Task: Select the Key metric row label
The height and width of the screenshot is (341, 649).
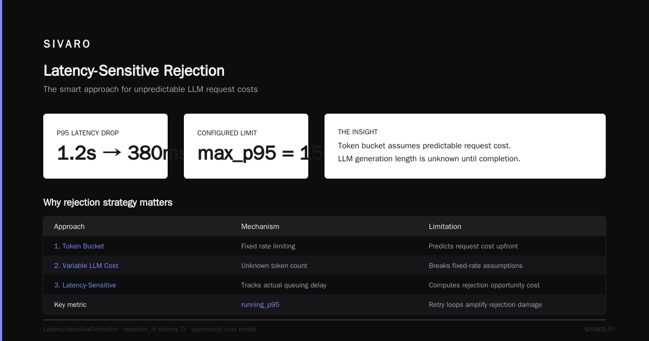Action: [70, 304]
